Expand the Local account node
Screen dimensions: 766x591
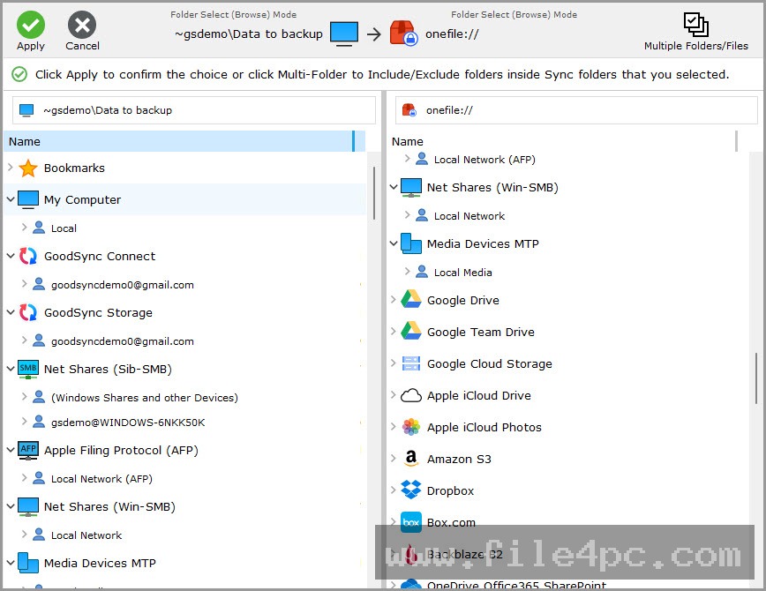pos(24,228)
